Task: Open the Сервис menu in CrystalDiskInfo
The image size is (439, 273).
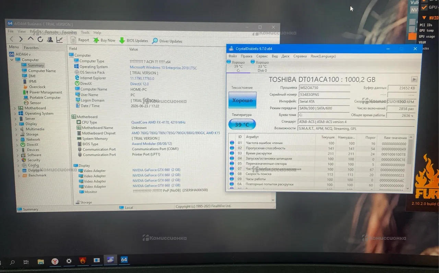Action: tap(262, 56)
